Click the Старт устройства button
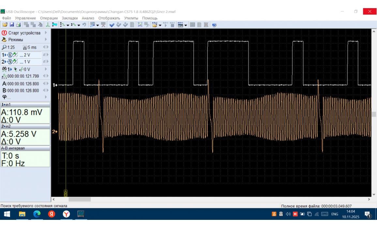377x228 pixels. point(24,33)
